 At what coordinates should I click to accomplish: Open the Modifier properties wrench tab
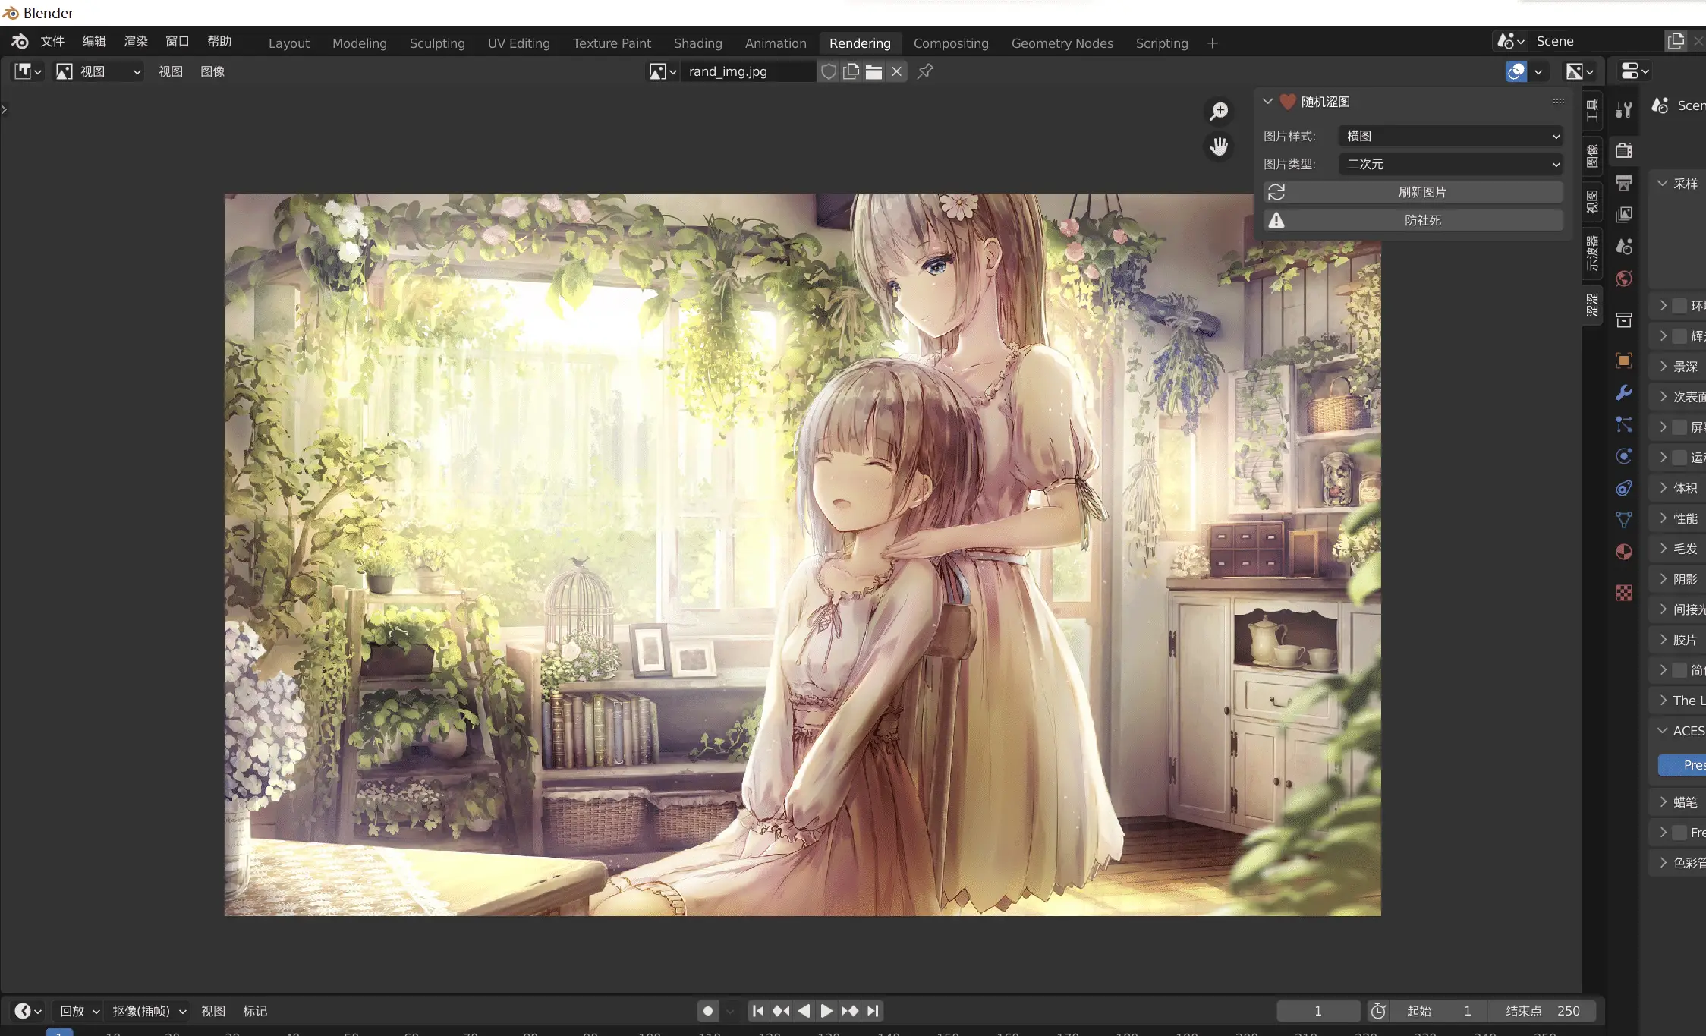[1623, 392]
